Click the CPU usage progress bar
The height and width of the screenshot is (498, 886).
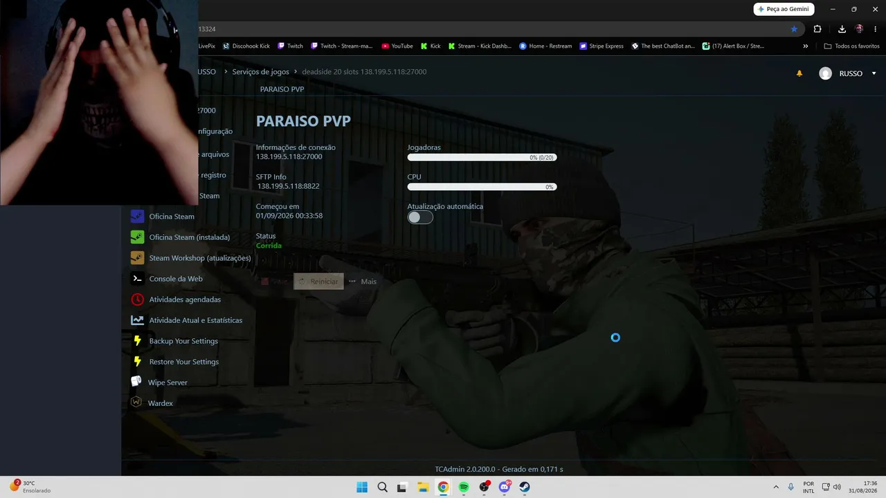[x=482, y=187]
